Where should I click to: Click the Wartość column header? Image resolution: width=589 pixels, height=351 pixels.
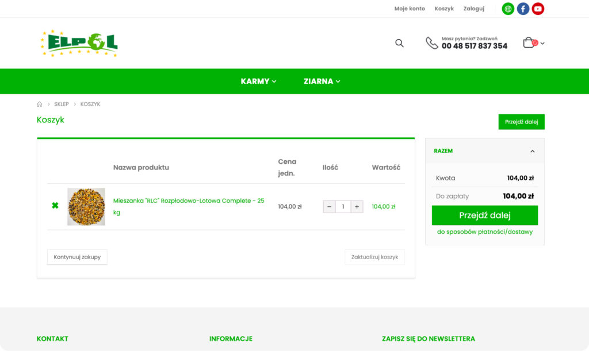pos(386,168)
